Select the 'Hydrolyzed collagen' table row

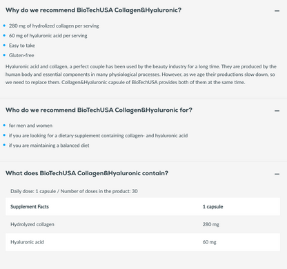tap(143, 224)
